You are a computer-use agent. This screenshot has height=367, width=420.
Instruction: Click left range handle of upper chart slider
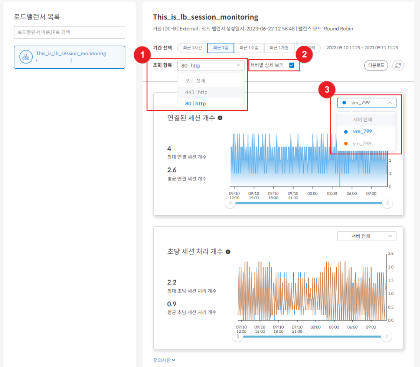[230, 203]
